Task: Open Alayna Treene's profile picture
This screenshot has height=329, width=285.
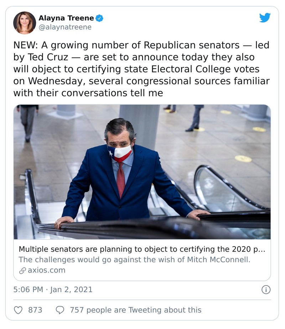Action: pyautogui.click(x=25, y=22)
